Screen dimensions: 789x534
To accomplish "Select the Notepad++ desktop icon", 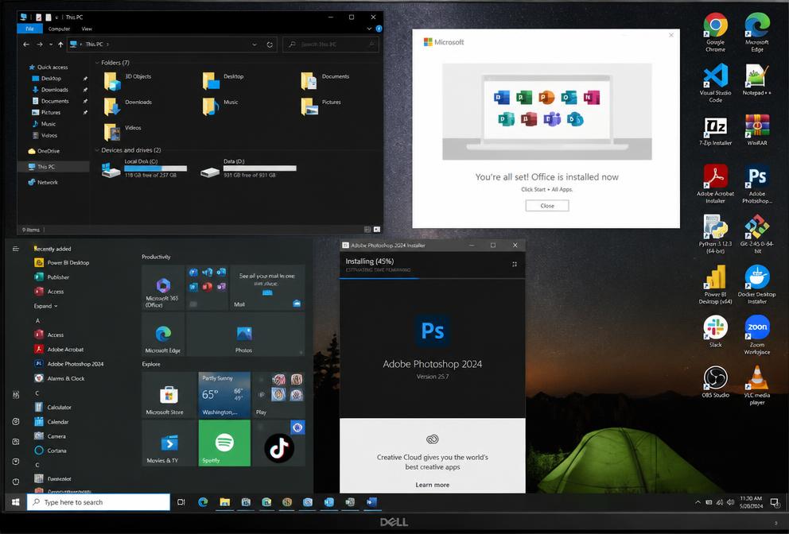I will (757, 80).
